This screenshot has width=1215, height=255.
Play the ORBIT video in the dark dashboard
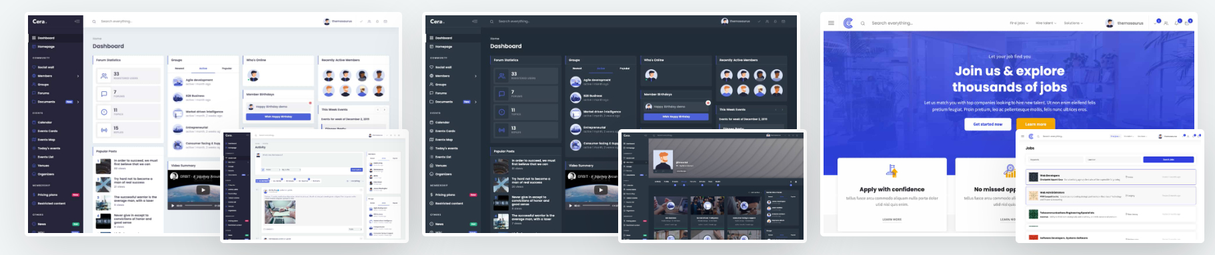point(601,190)
